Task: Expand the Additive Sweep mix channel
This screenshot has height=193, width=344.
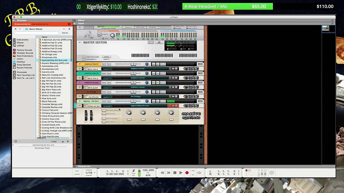Action: tap(80, 83)
